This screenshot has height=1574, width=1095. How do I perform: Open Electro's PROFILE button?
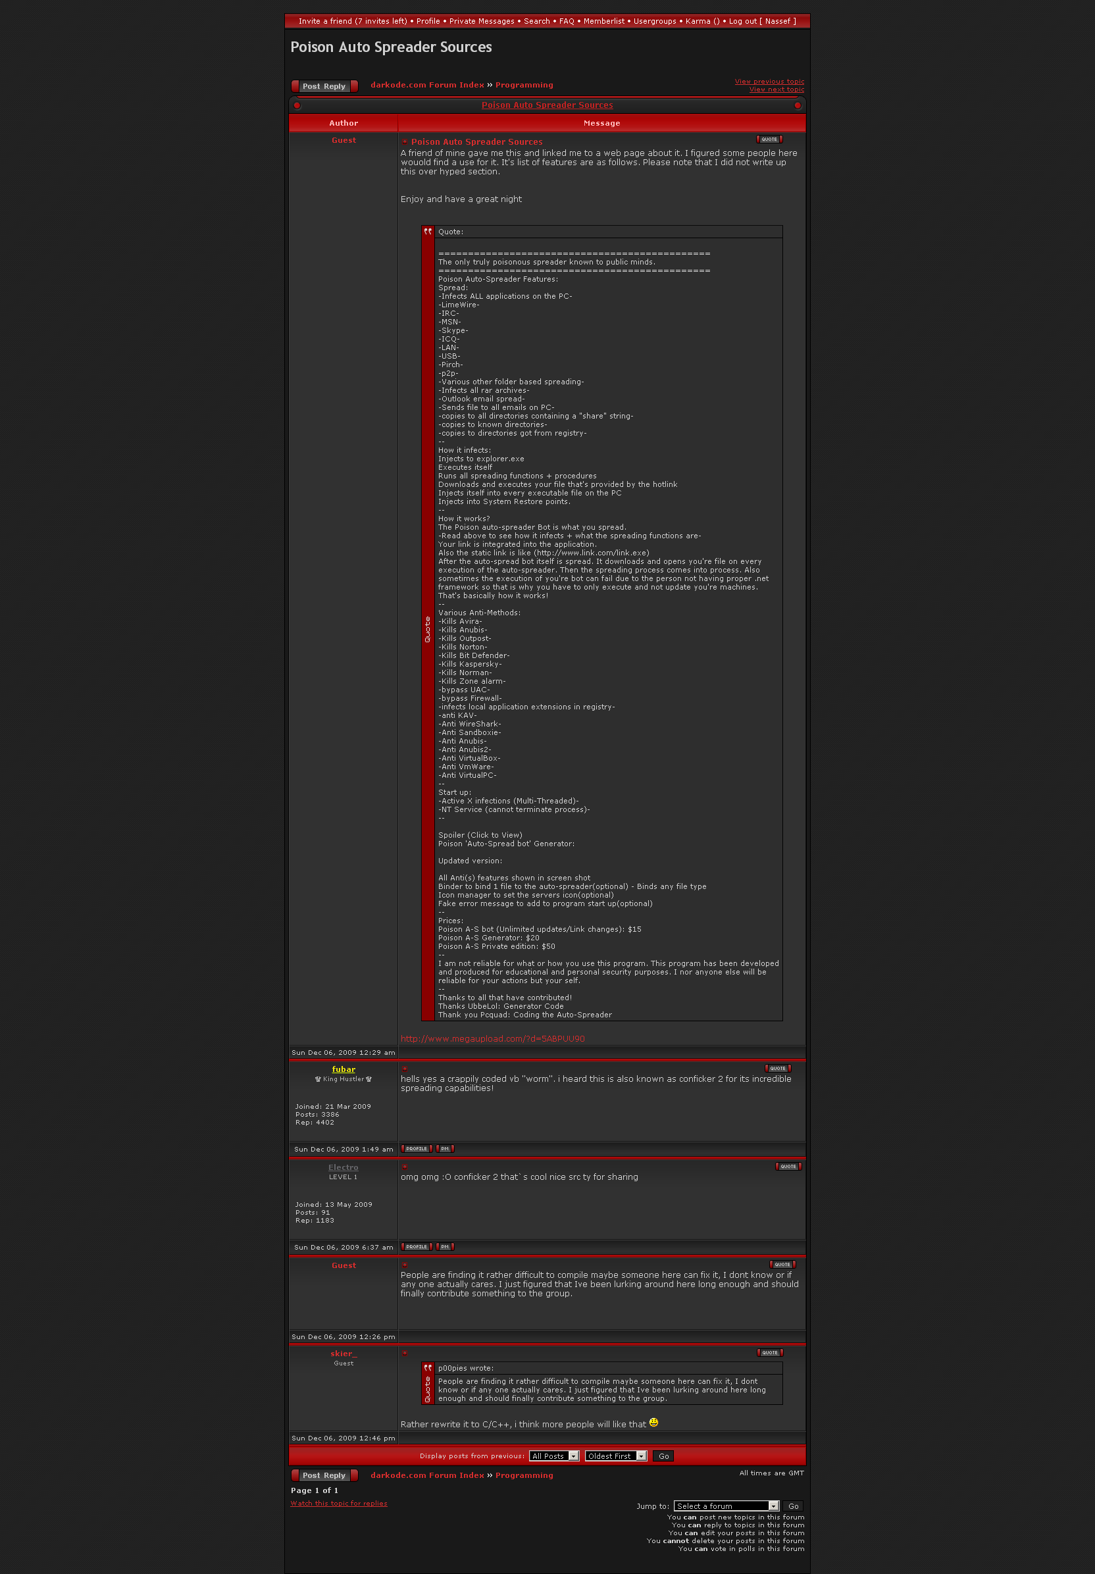416,1246
